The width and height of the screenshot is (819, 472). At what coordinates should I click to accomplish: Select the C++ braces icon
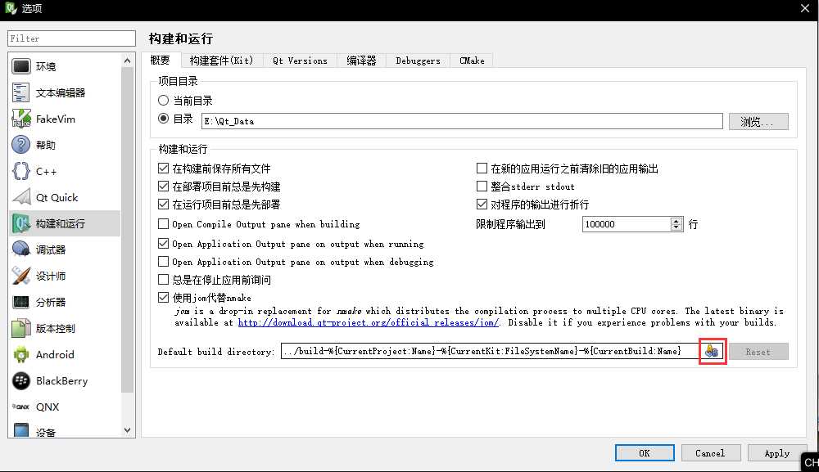21,171
